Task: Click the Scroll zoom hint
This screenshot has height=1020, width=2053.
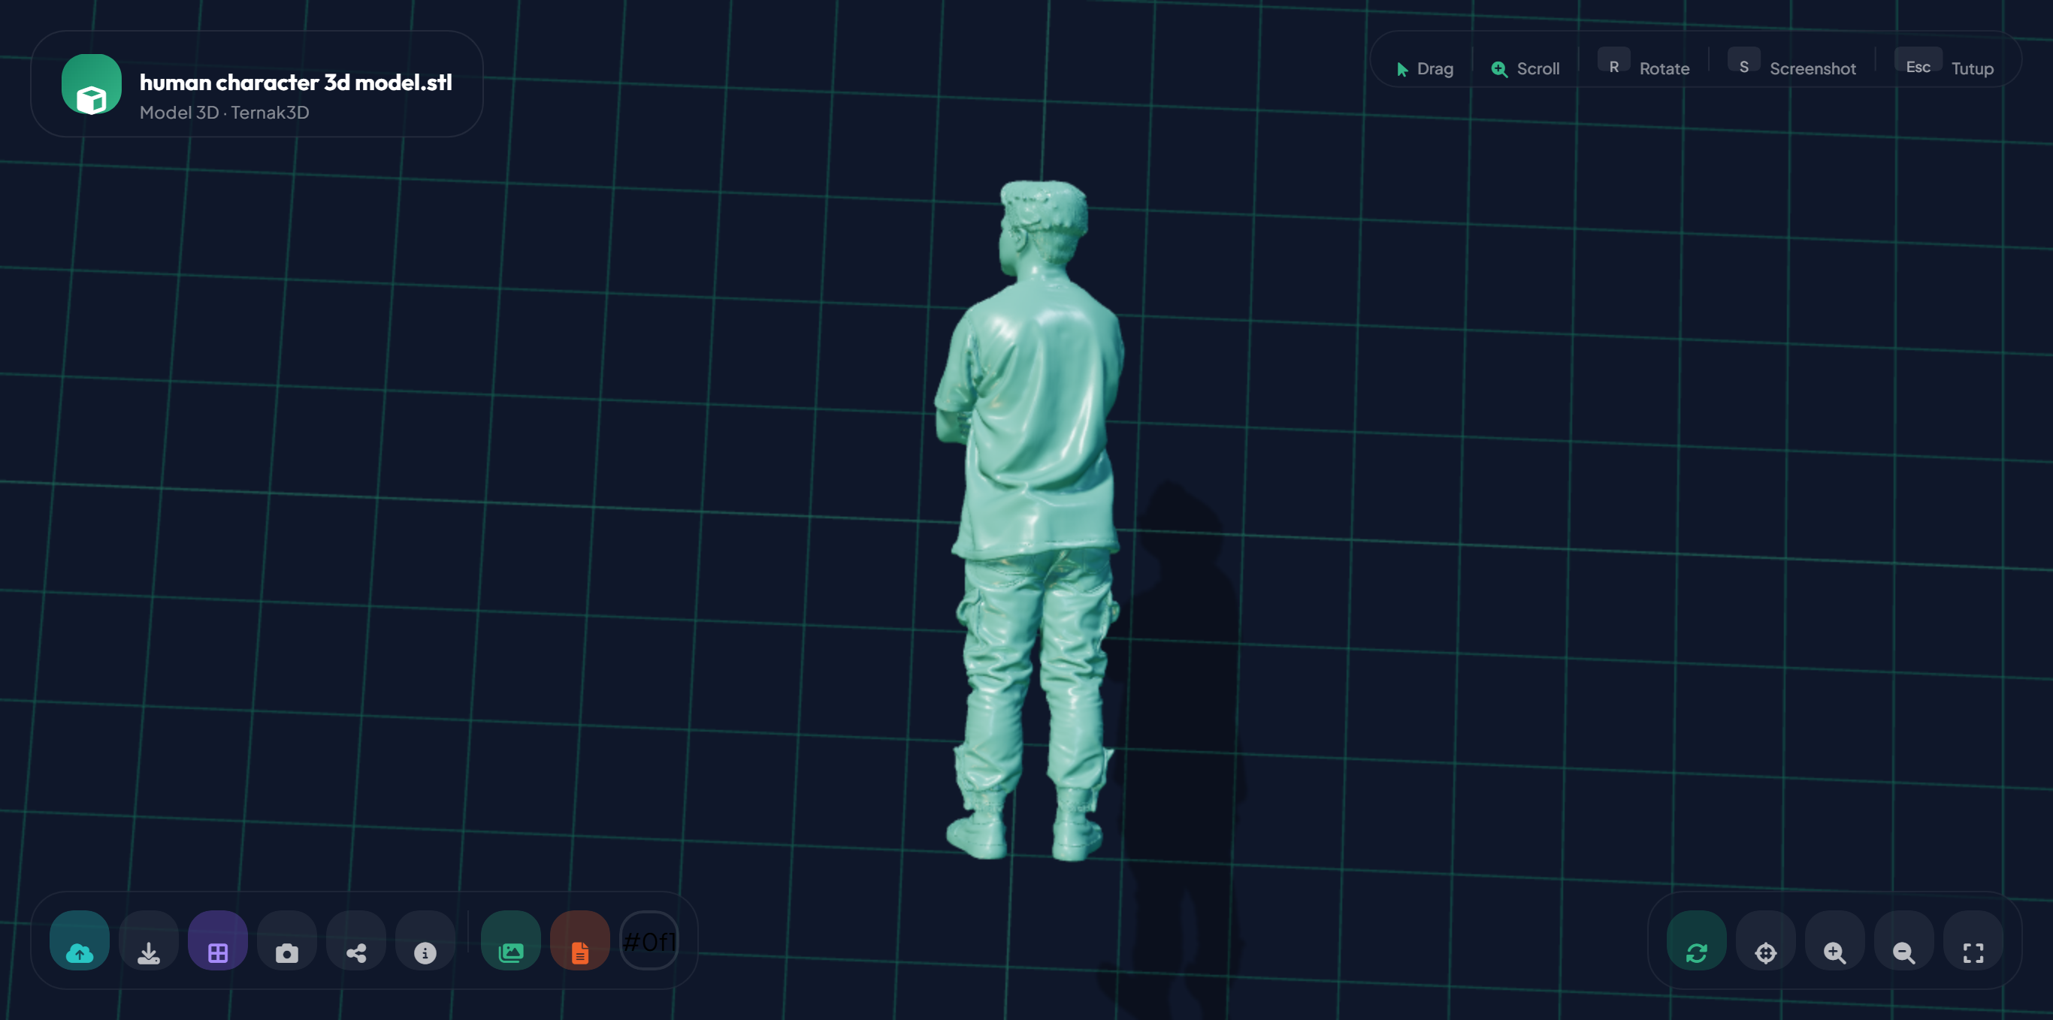Action: [x=1525, y=68]
